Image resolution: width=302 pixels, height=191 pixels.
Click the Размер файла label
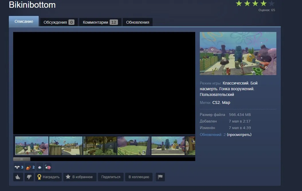(212, 115)
